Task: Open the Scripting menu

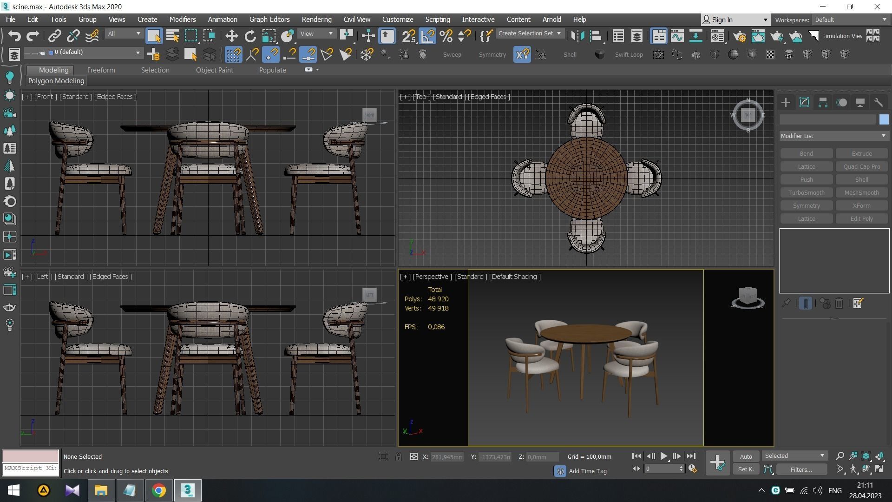Action: (x=438, y=20)
